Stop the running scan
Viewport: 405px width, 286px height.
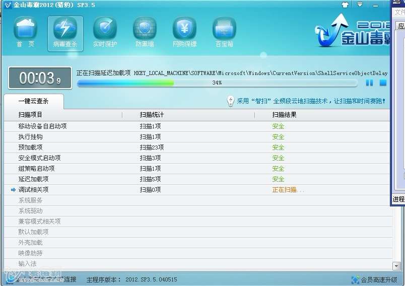[383, 83]
